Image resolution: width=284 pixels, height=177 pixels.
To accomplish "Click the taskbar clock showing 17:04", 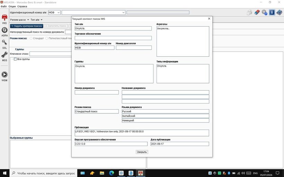I will click(266, 173).
